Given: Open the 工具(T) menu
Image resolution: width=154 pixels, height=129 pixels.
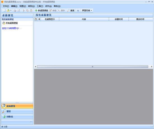Looking at the screenshot, I should [x=40, y=6].
